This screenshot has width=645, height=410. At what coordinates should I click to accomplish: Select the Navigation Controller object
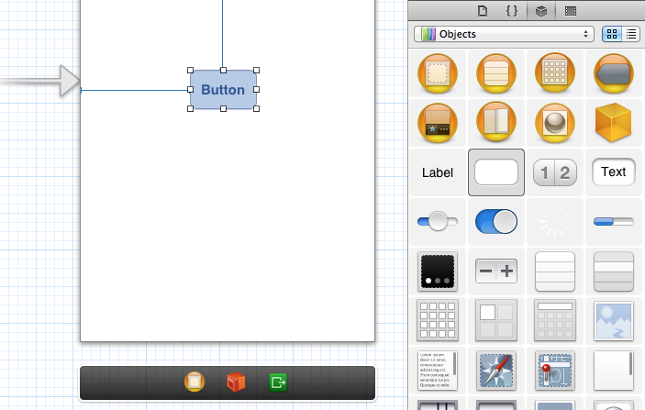[x=614, y=74]
